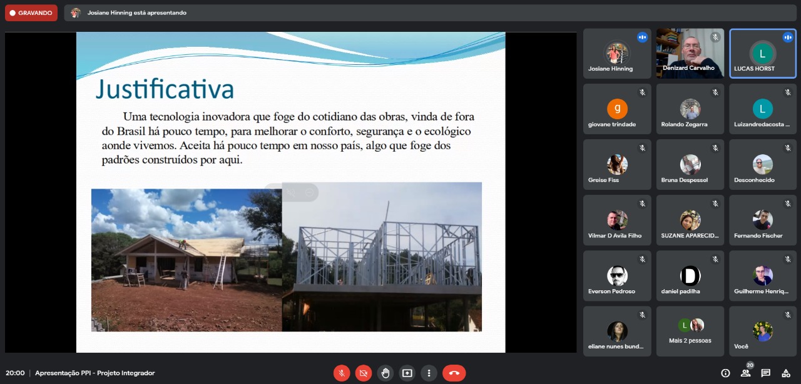Click the Josiane Hinning participant tile
The image size is (801, 384).
(617, 53)
